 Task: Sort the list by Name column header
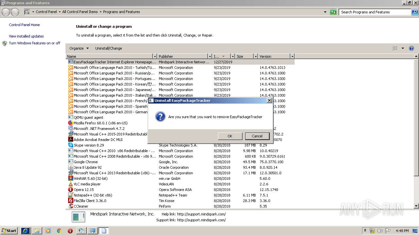(109, 56)
